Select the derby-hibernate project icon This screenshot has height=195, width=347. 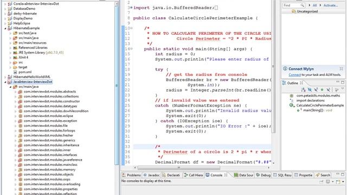pyautogui.click(x=10, y=14)
